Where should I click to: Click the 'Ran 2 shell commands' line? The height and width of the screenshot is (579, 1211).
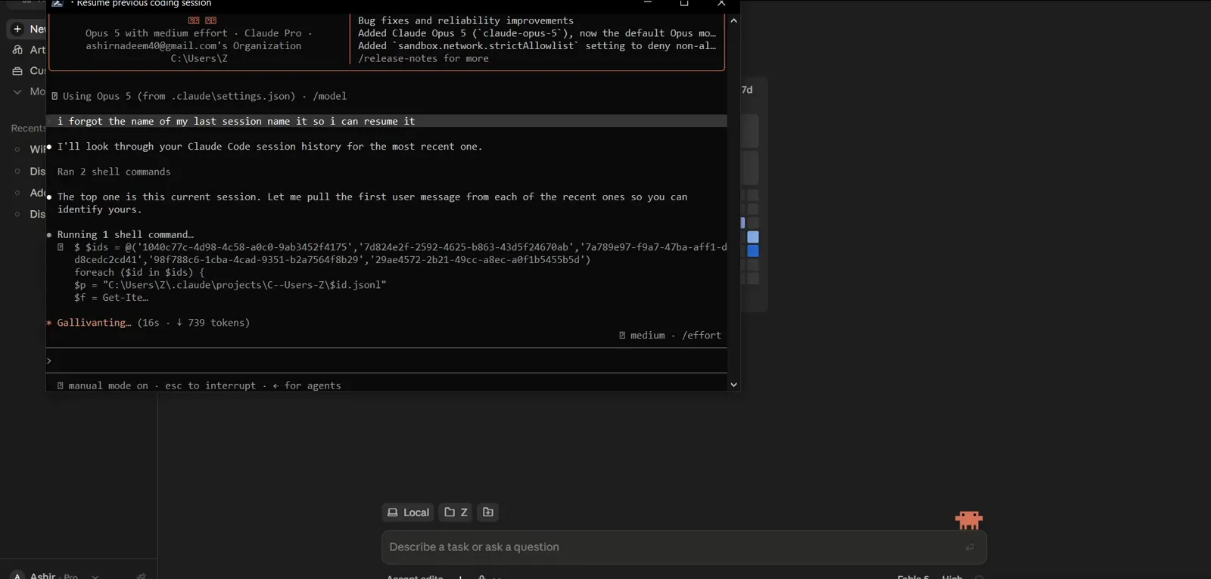pyautogui.click(x=114, y=172)
